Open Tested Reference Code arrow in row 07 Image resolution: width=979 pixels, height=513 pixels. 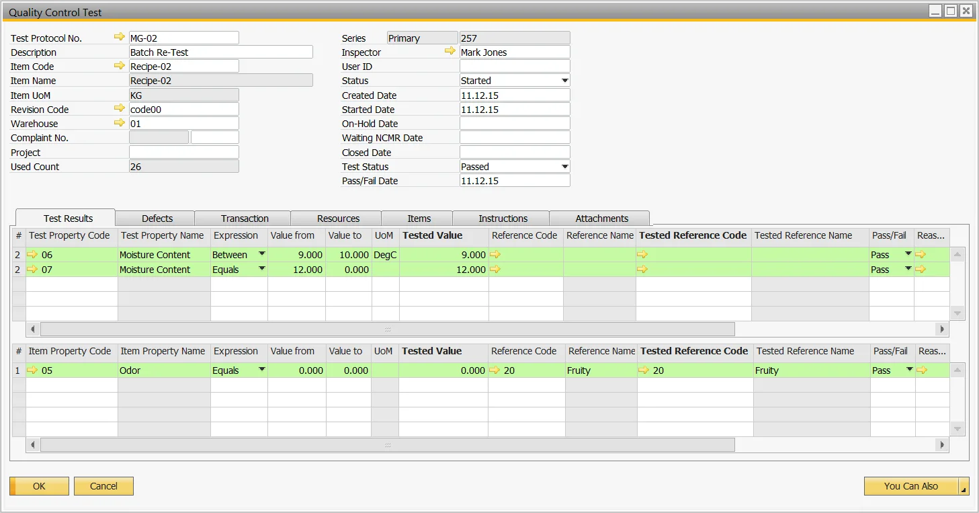click(x=643, y=270)
